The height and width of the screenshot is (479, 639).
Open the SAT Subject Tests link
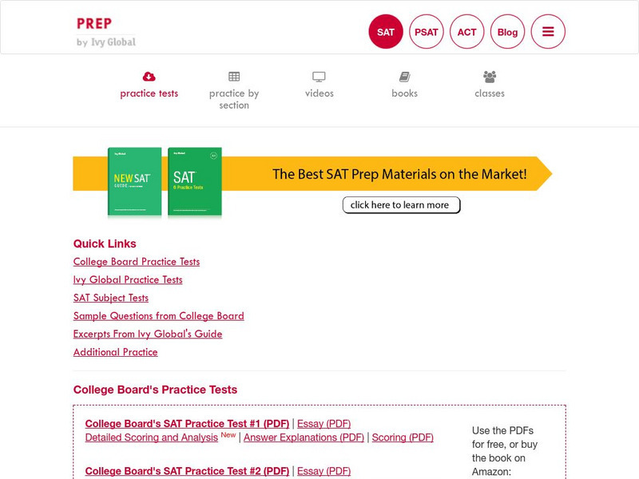tap(111, 298)
